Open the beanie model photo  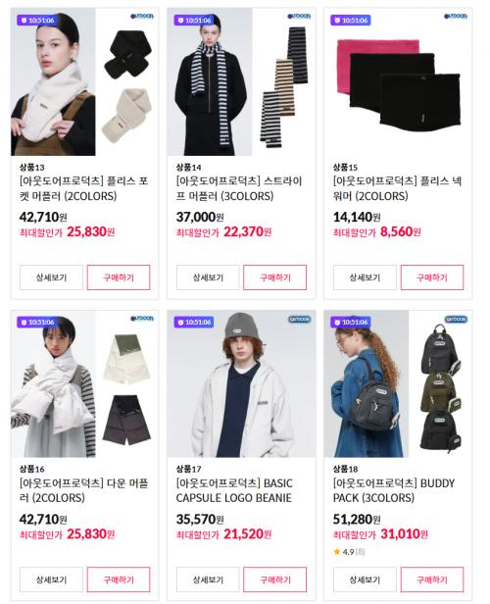click(241, 384)
